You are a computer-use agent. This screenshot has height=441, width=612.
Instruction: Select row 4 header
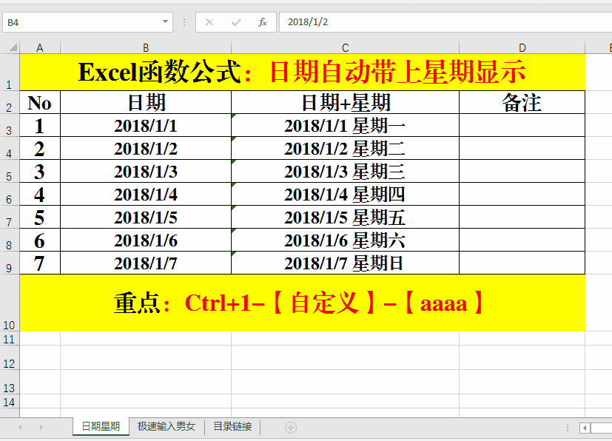(10, 148)
